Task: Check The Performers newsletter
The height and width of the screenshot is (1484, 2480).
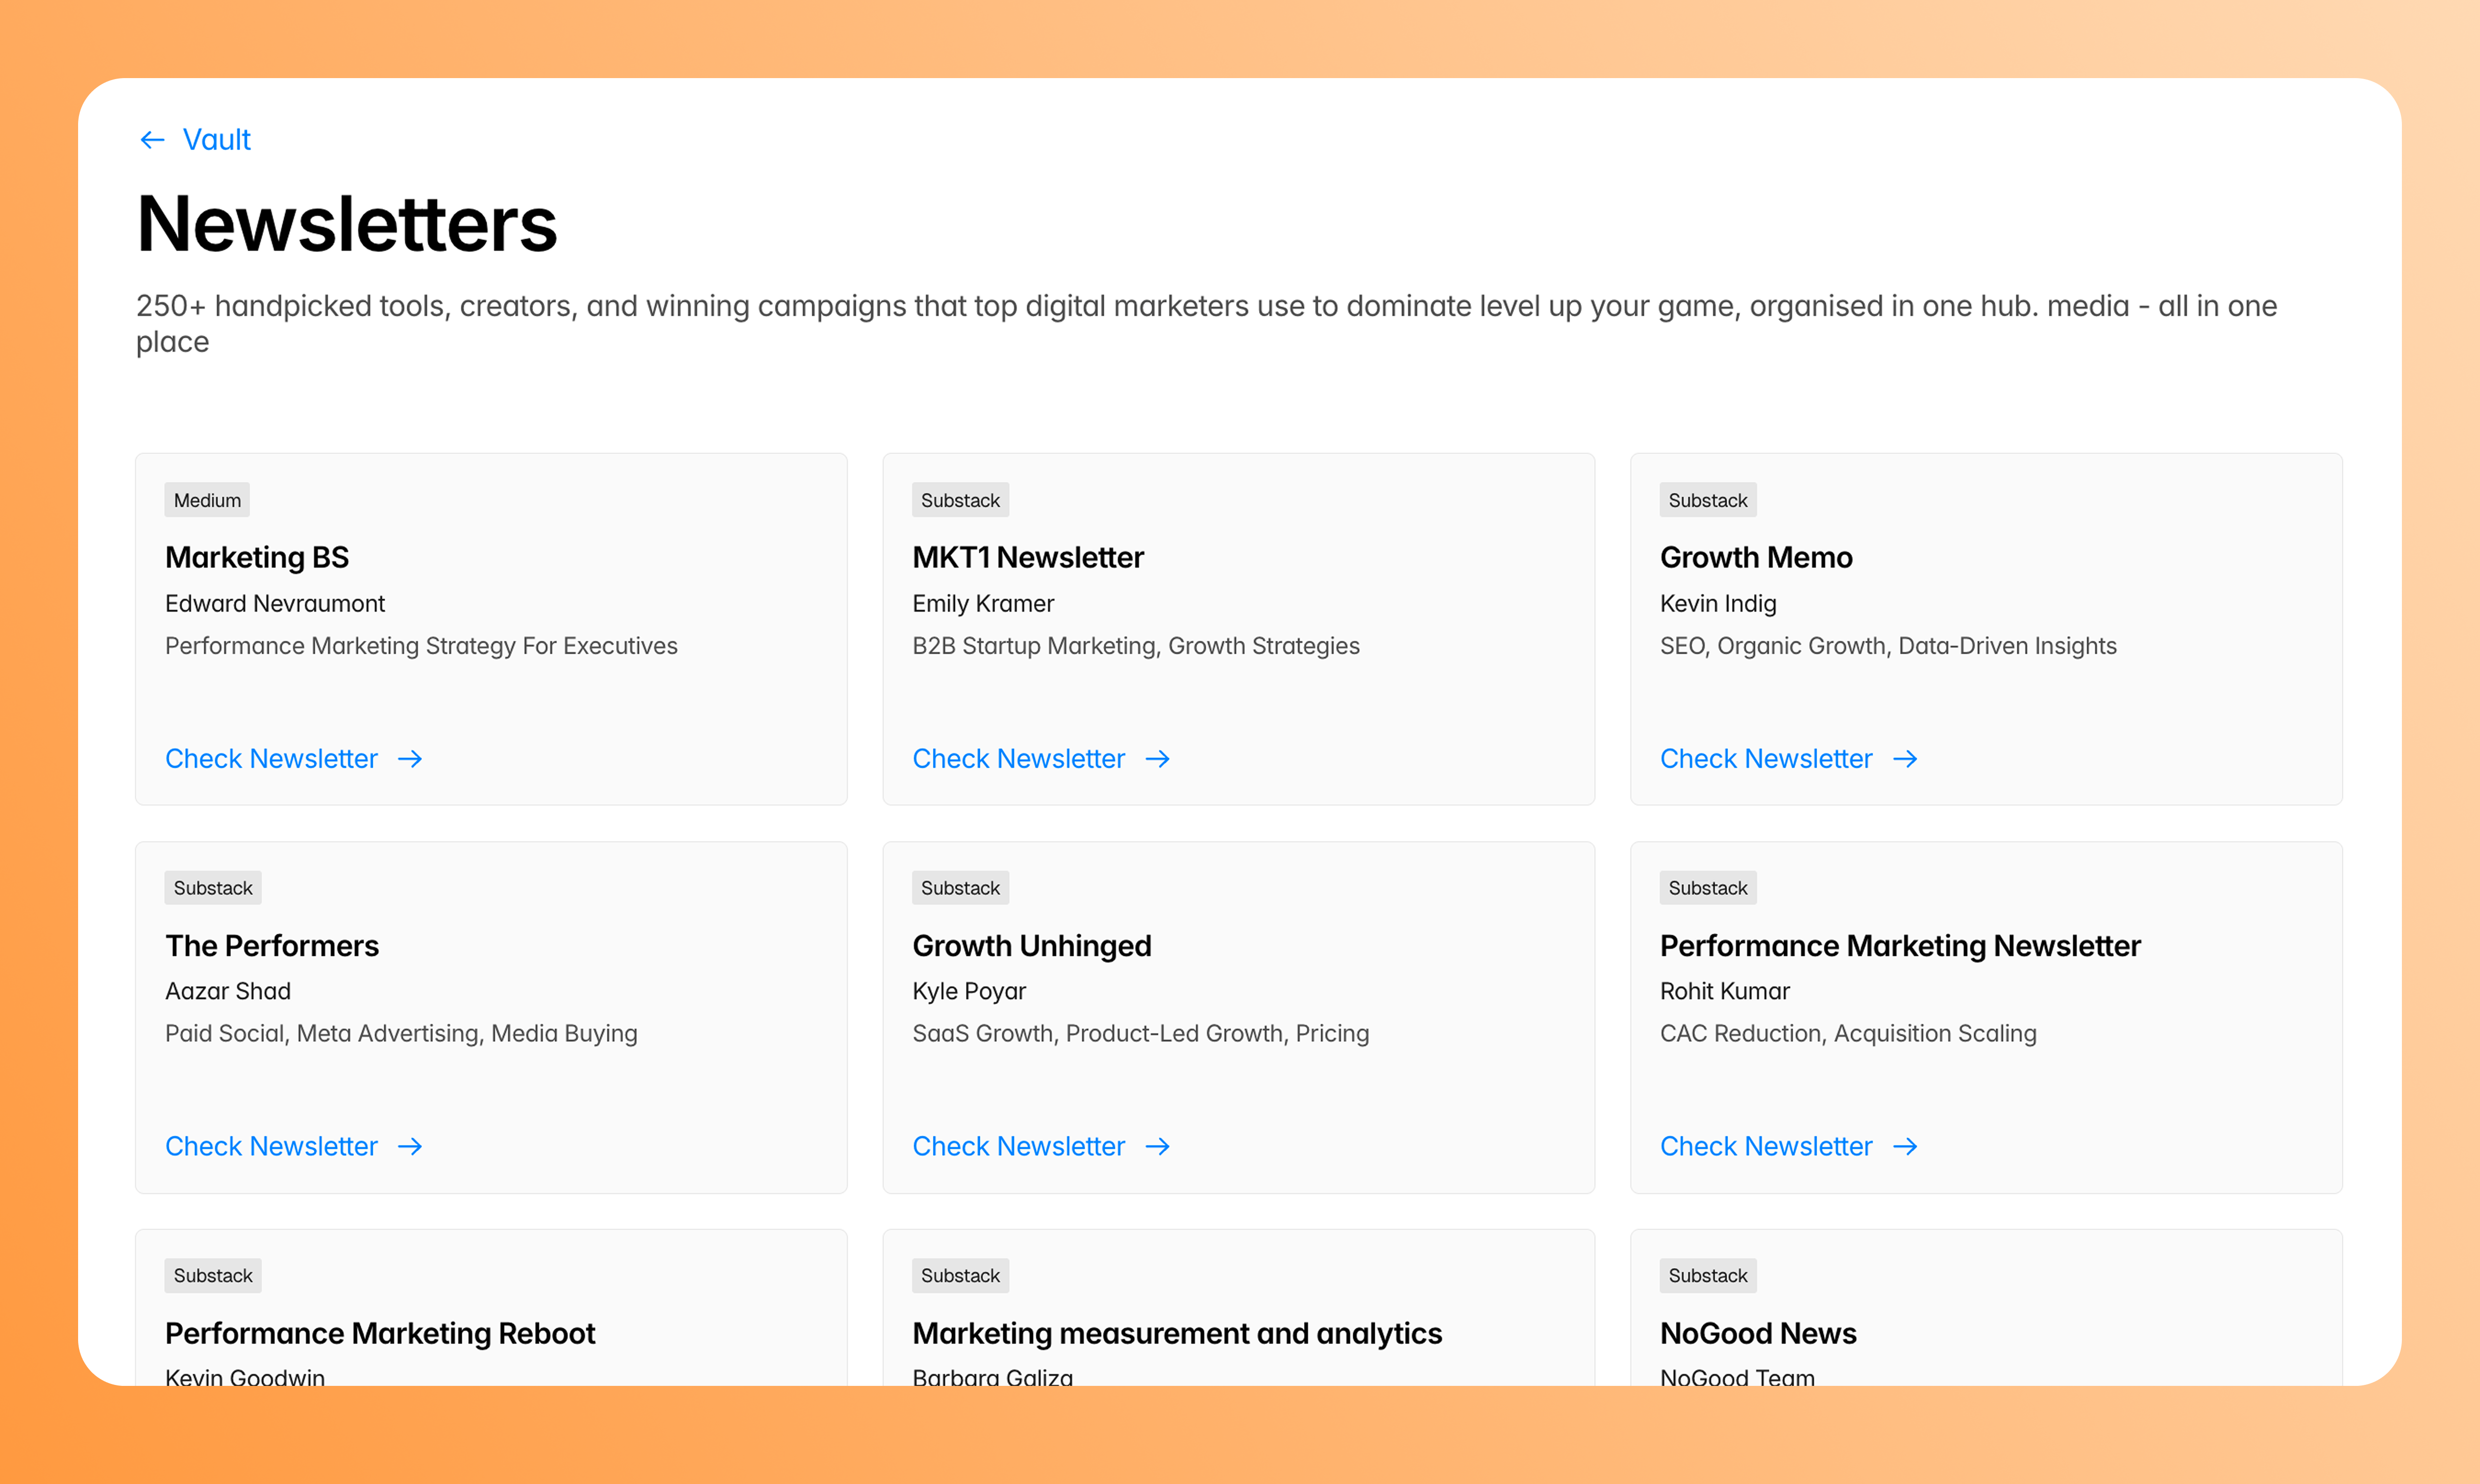Action: [x=271, y=1147]
